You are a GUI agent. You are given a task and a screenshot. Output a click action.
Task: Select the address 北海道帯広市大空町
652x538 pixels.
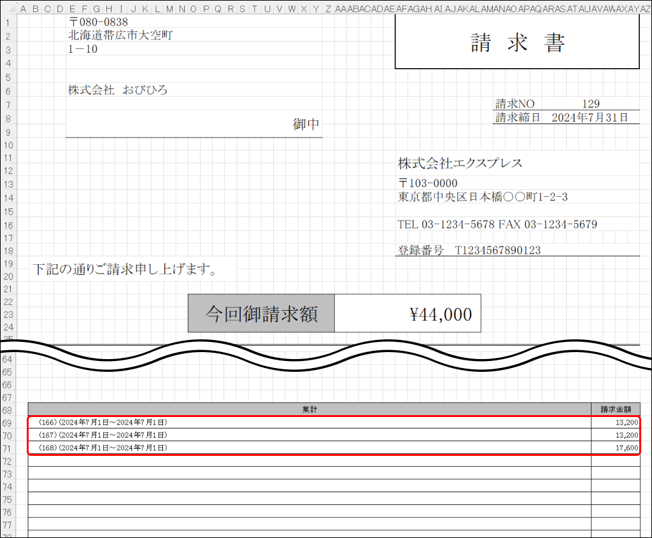pos(120,36)
